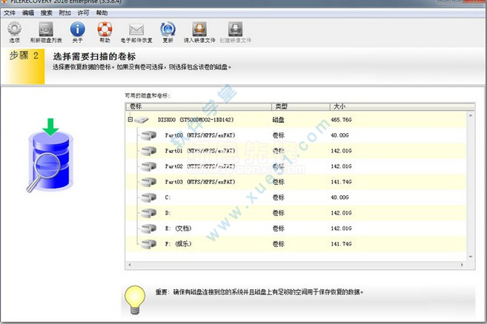Viewport: 487px width, 324px height.
Task: Click the 更新 update globe icon
Action: click(x=168, y=29)
